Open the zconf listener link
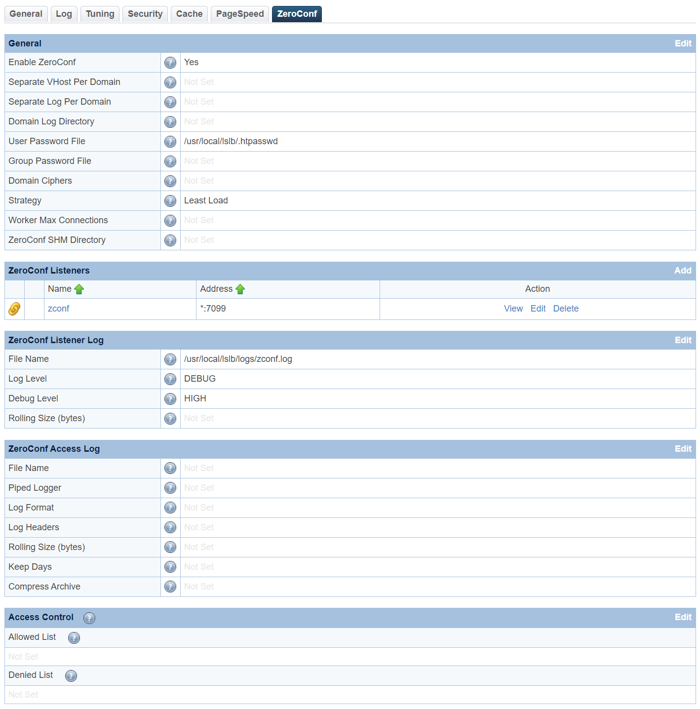700x709 pixels. click(58, 309)
